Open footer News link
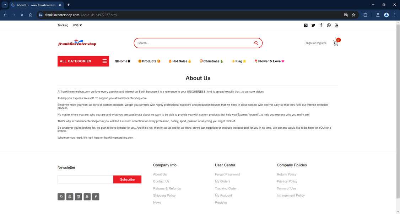400x214 pixels. pos(157,202)
